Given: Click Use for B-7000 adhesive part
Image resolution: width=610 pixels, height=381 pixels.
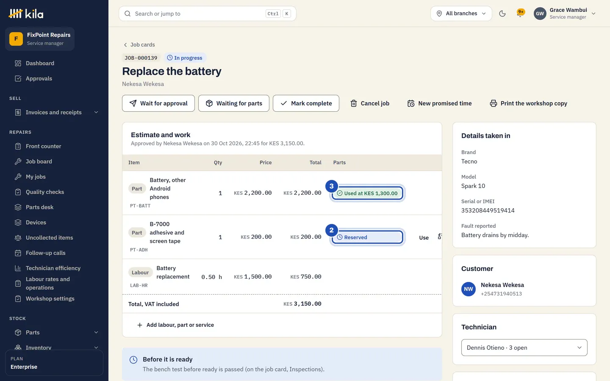Looking at the screenshot, I should click(424, 237).
